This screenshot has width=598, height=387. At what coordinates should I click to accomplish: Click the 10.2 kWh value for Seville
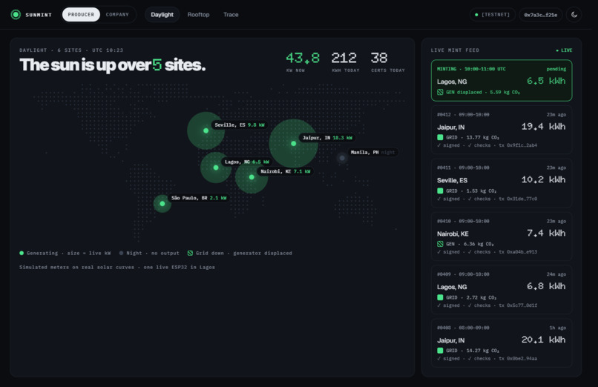[x=543, y=180]
